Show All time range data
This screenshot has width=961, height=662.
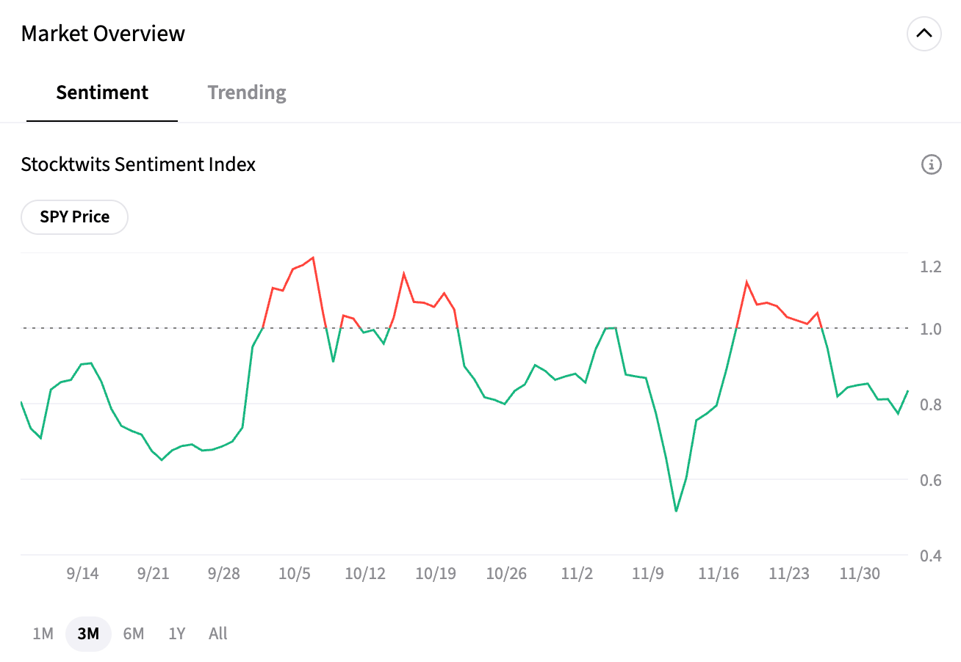point(218,633)
